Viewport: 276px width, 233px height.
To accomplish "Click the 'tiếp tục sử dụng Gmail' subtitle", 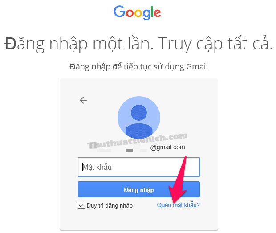I will (166, 67).
